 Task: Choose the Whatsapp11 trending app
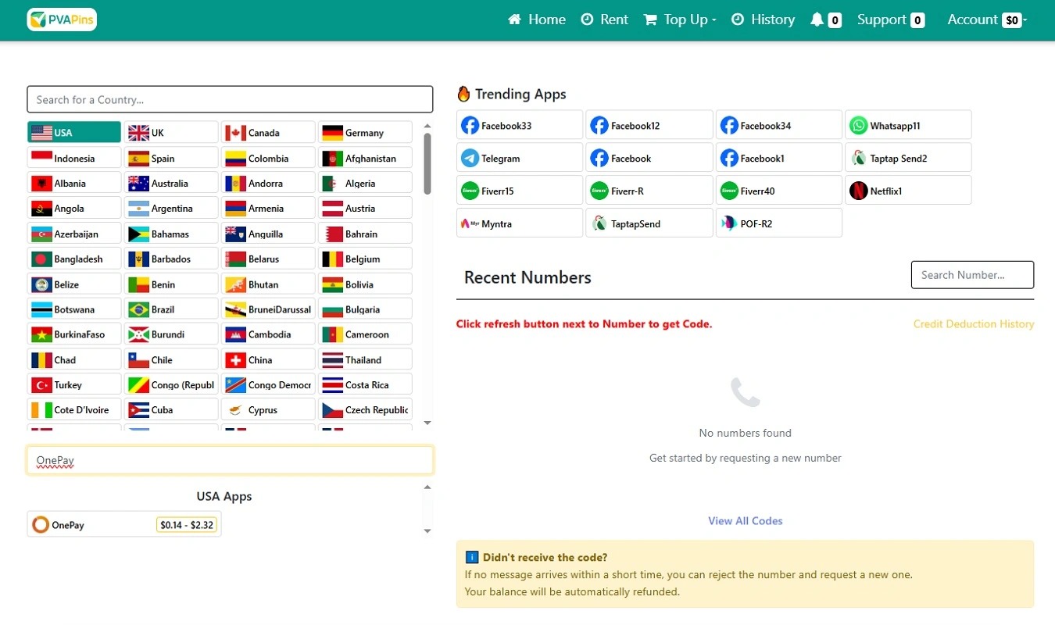tap(909, 125)
